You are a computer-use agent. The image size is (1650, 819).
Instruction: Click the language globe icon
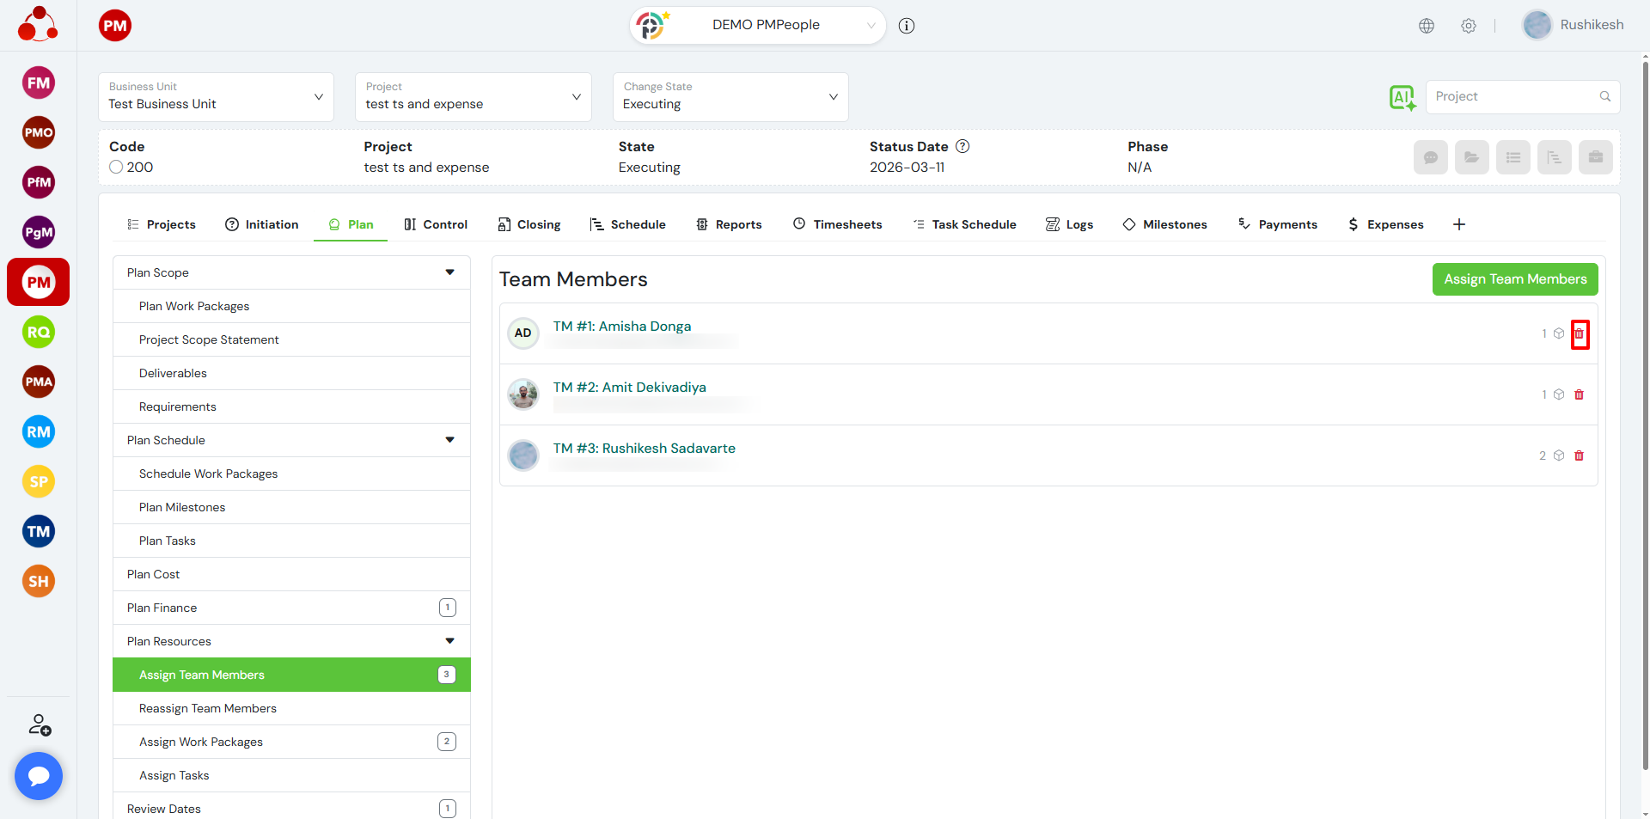[x=1427, y=26]
